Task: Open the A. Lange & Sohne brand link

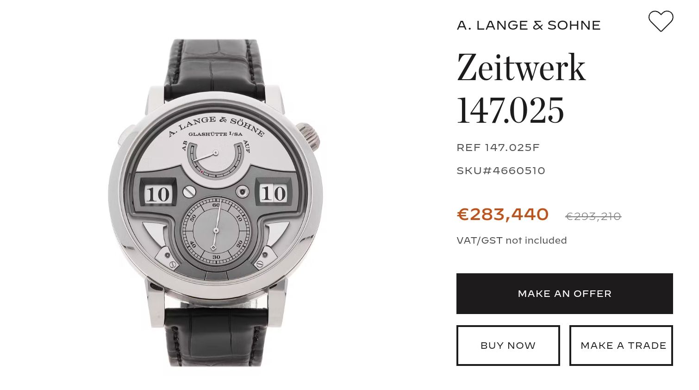Action: tap(529, 25)
